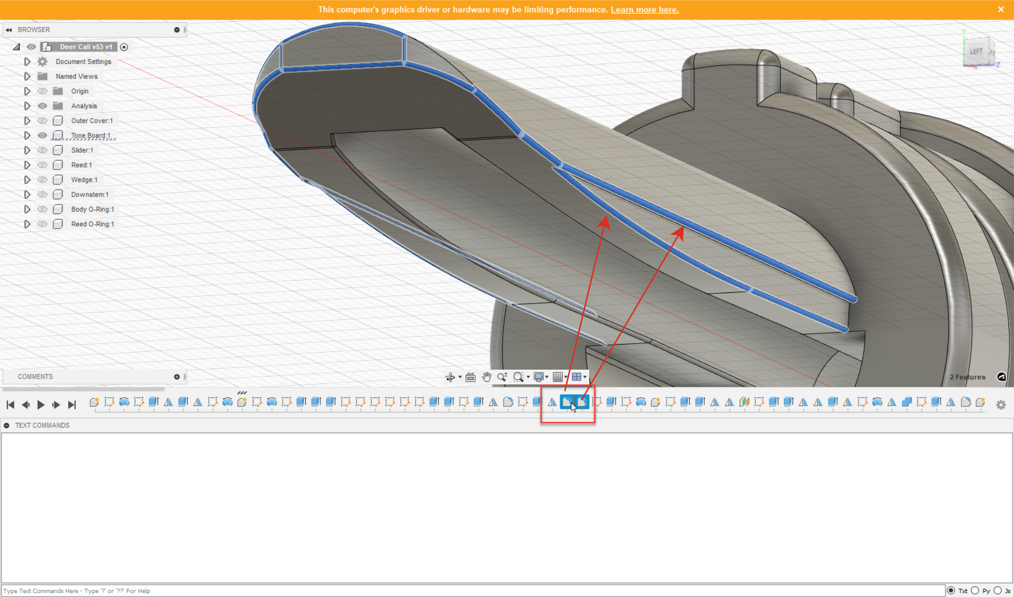Click the Viewports layout icon
The height and width of the screenshot is (598, 1014).
(x=576, y=377)
